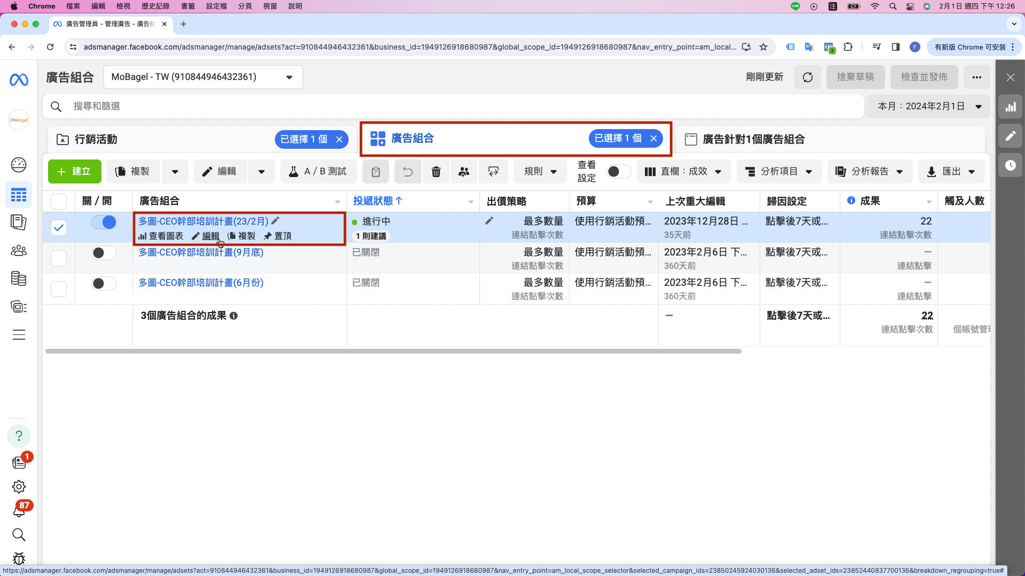Click 編輯 link under the 23/2月 ad set
Screen dimensions: 1025x576
click(x=206, y=236)
